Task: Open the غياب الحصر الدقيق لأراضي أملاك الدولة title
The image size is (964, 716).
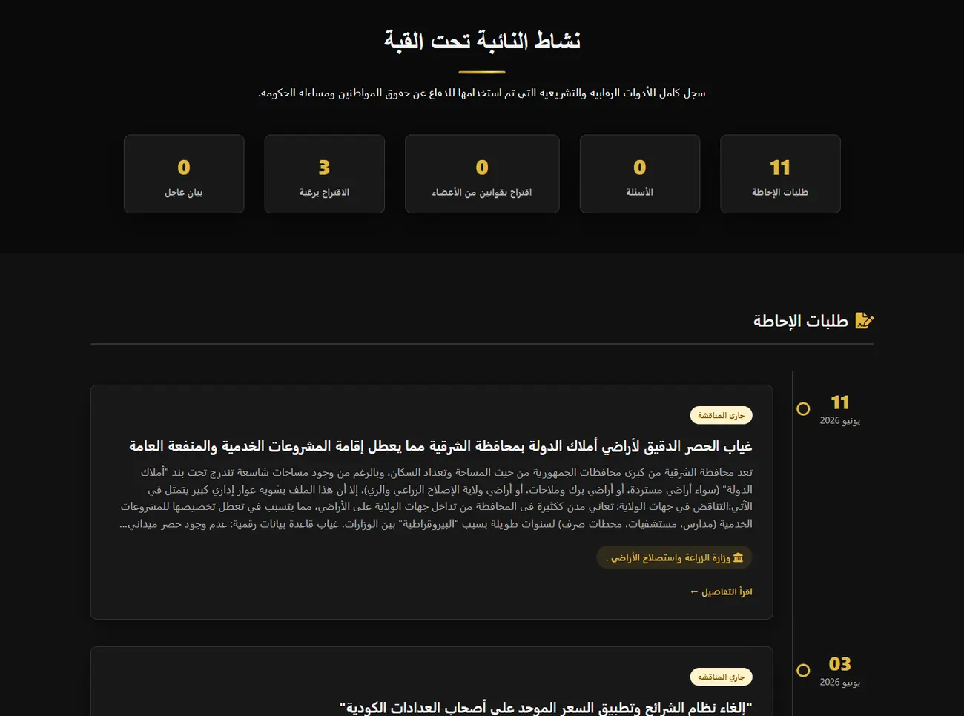Action: click(440, 446)
